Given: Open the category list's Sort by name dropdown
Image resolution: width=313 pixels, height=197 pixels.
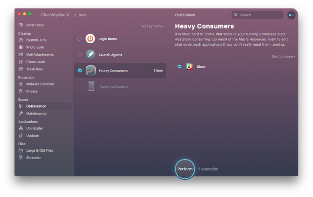Looking at the screenshot, I should (x=153, y=26).
